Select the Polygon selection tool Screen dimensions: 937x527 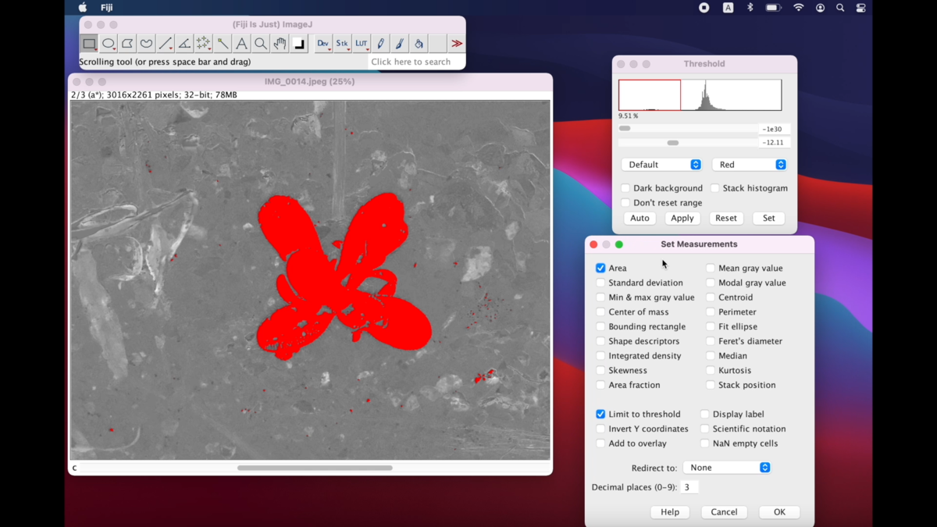coord(127,44)
